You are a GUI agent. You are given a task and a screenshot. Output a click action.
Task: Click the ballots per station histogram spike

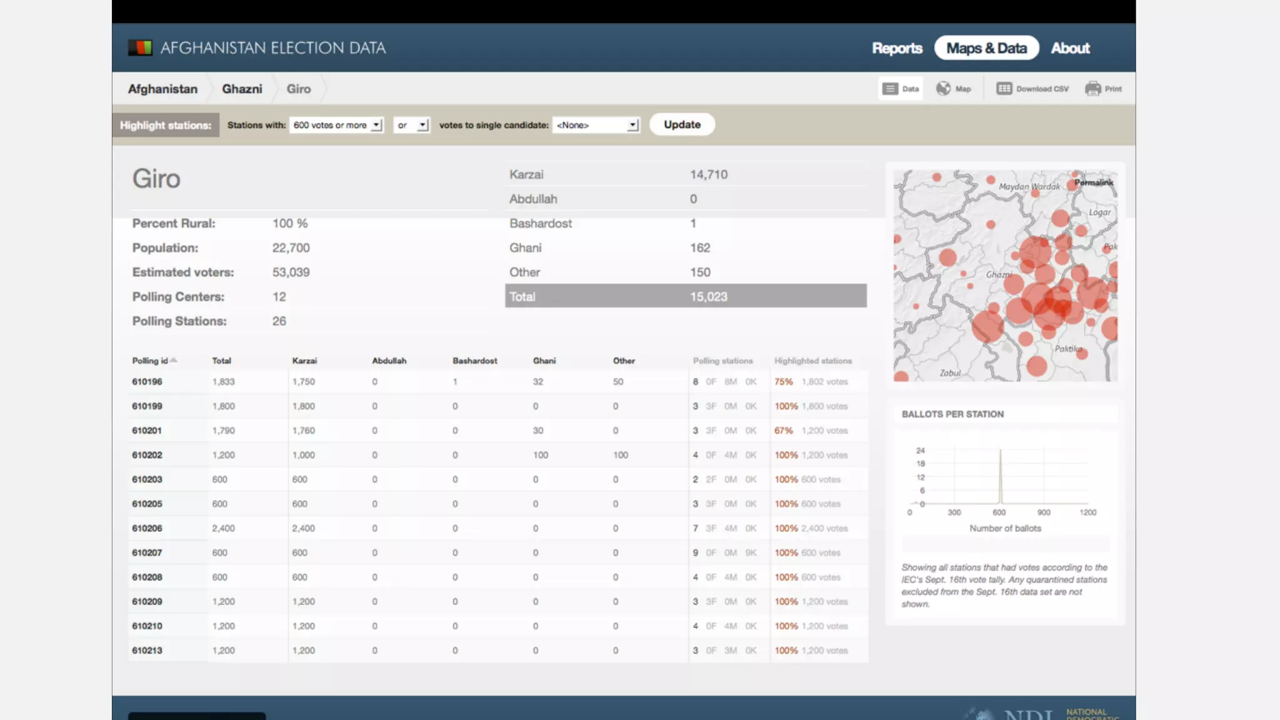pyautogui.click(x=1000, y=476)
